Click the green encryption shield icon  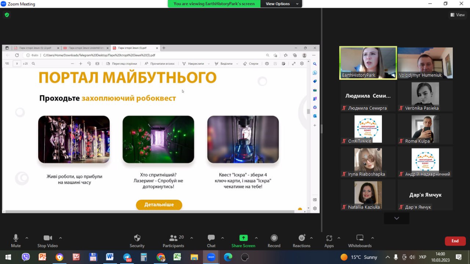7,15
